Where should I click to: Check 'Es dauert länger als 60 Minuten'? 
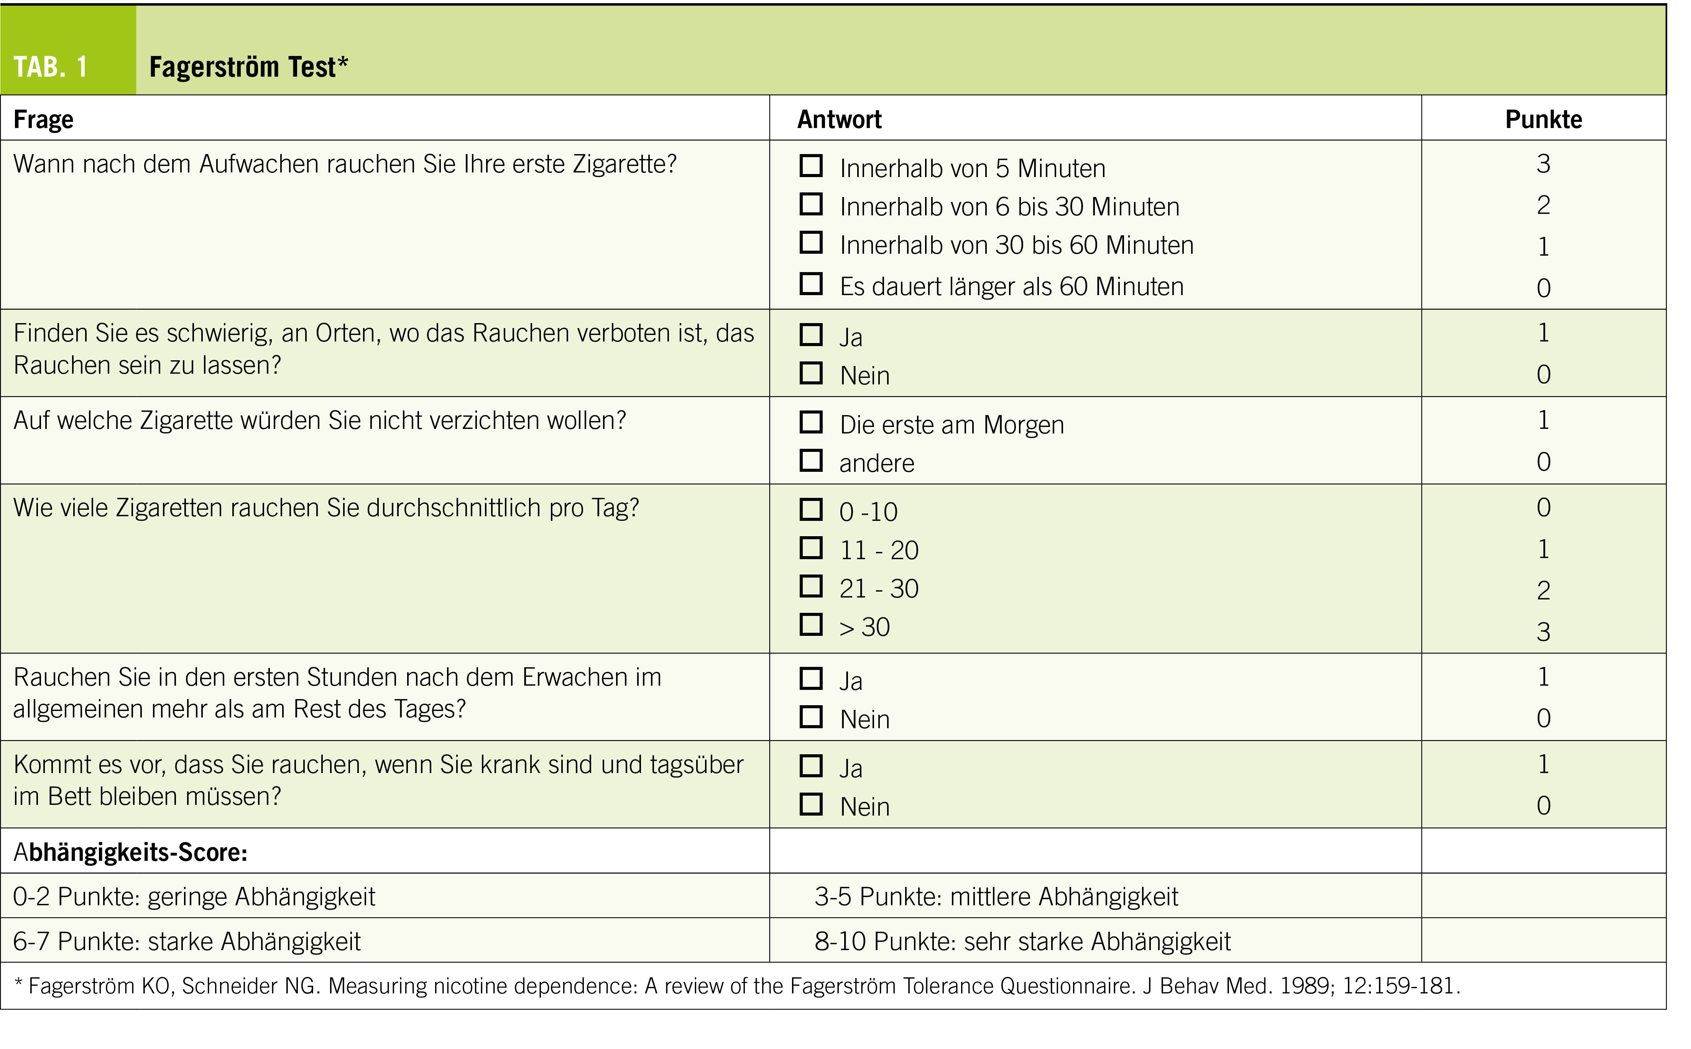(x=810, y=284)
